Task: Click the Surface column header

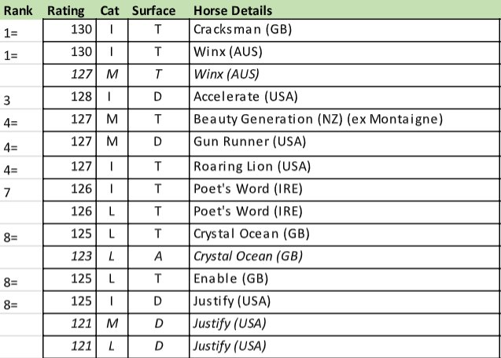Action: click(153, 10)
